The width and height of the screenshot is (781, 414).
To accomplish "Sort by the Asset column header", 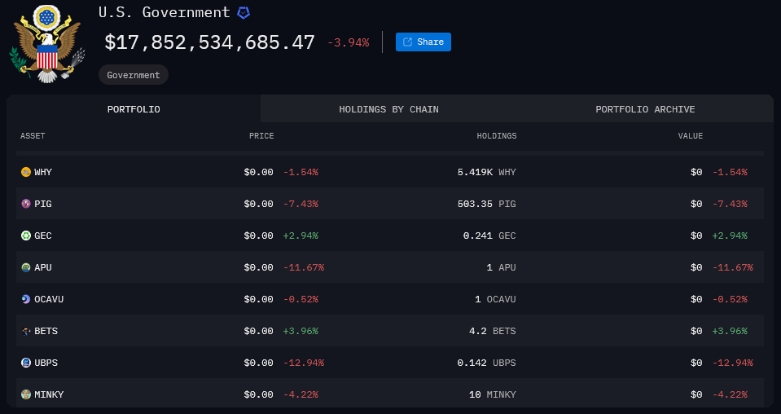I will click(x=33, y=136).
